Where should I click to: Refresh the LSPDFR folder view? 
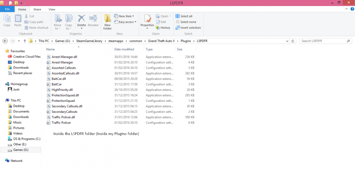(293, 41)
